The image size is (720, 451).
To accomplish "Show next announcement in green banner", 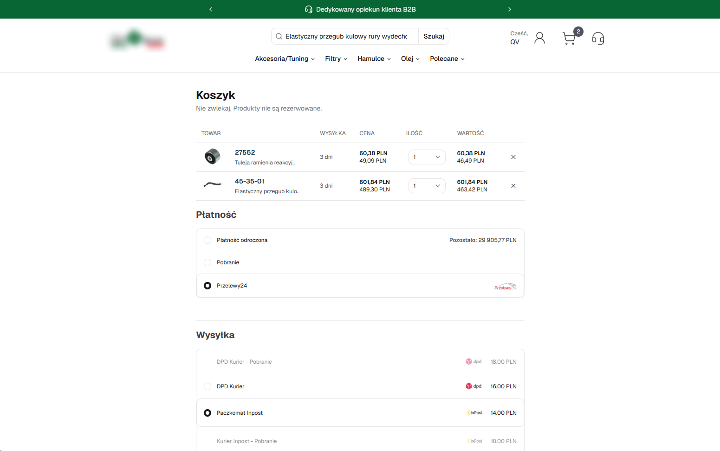I will 509,9.
